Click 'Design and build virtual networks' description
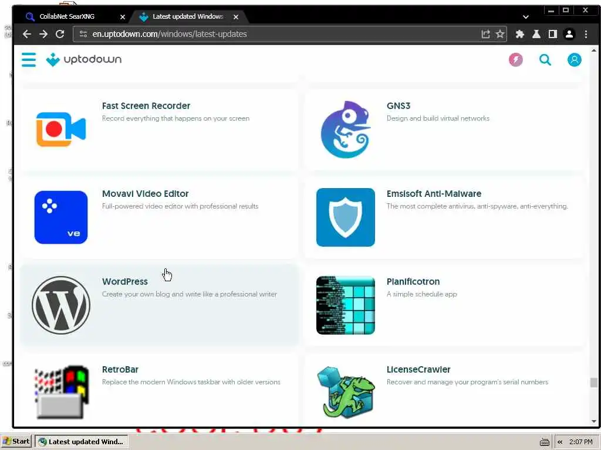The width and height of the screenshot is (601, 450). (x=438, y=118)
